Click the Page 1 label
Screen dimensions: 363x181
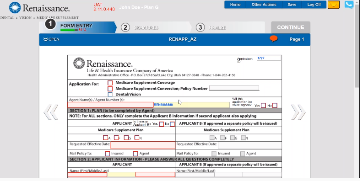coord(297,39)
